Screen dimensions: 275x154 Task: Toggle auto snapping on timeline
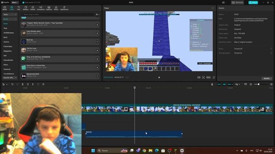[x=224, y=84]
